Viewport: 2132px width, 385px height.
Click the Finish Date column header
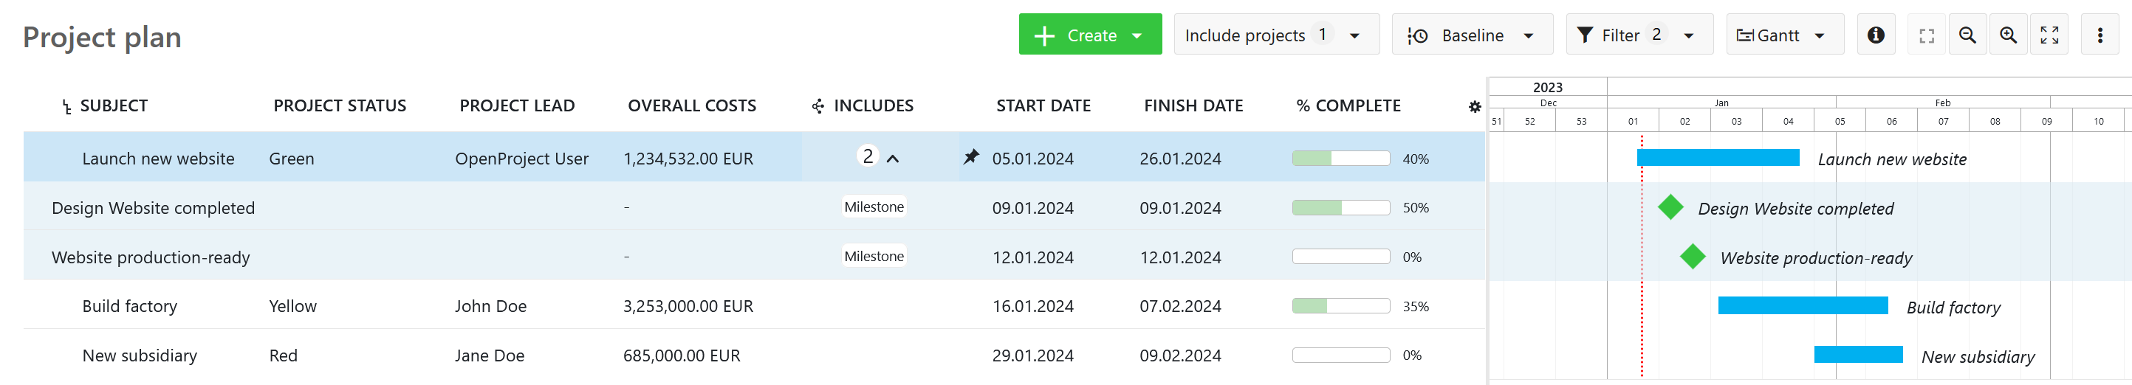click(x=1193, y=105)
